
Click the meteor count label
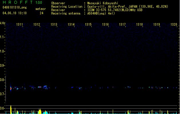[41, 9]
